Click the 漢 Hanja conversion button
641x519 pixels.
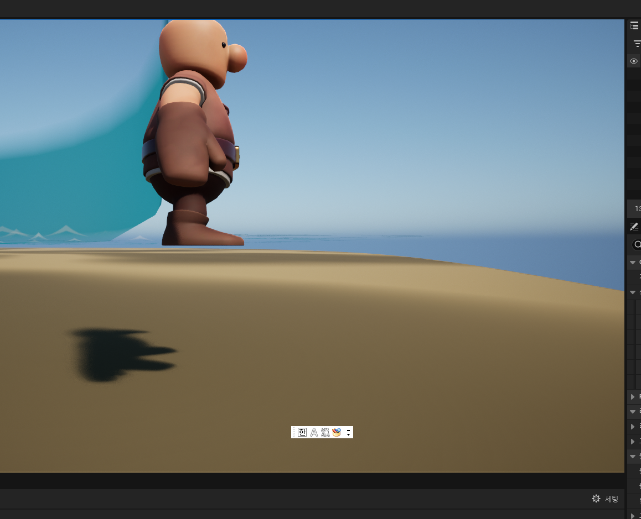325,432
